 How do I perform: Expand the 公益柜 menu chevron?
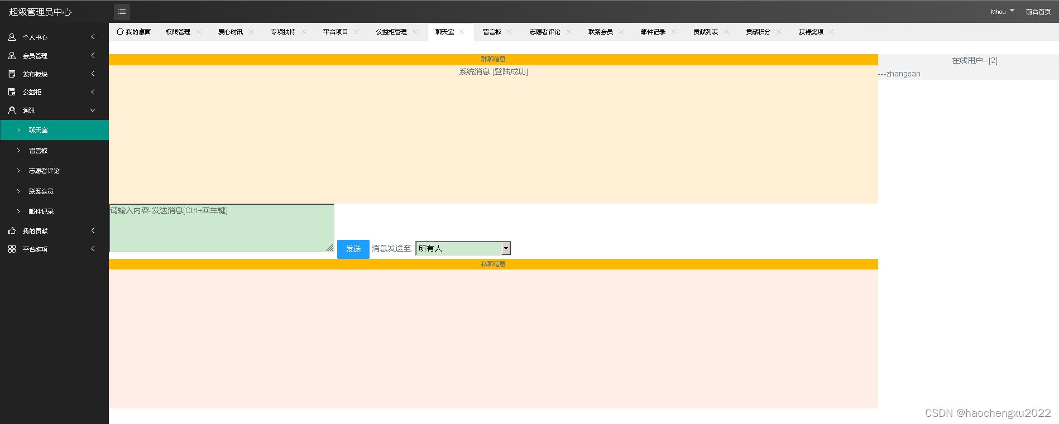click(93, 92)
